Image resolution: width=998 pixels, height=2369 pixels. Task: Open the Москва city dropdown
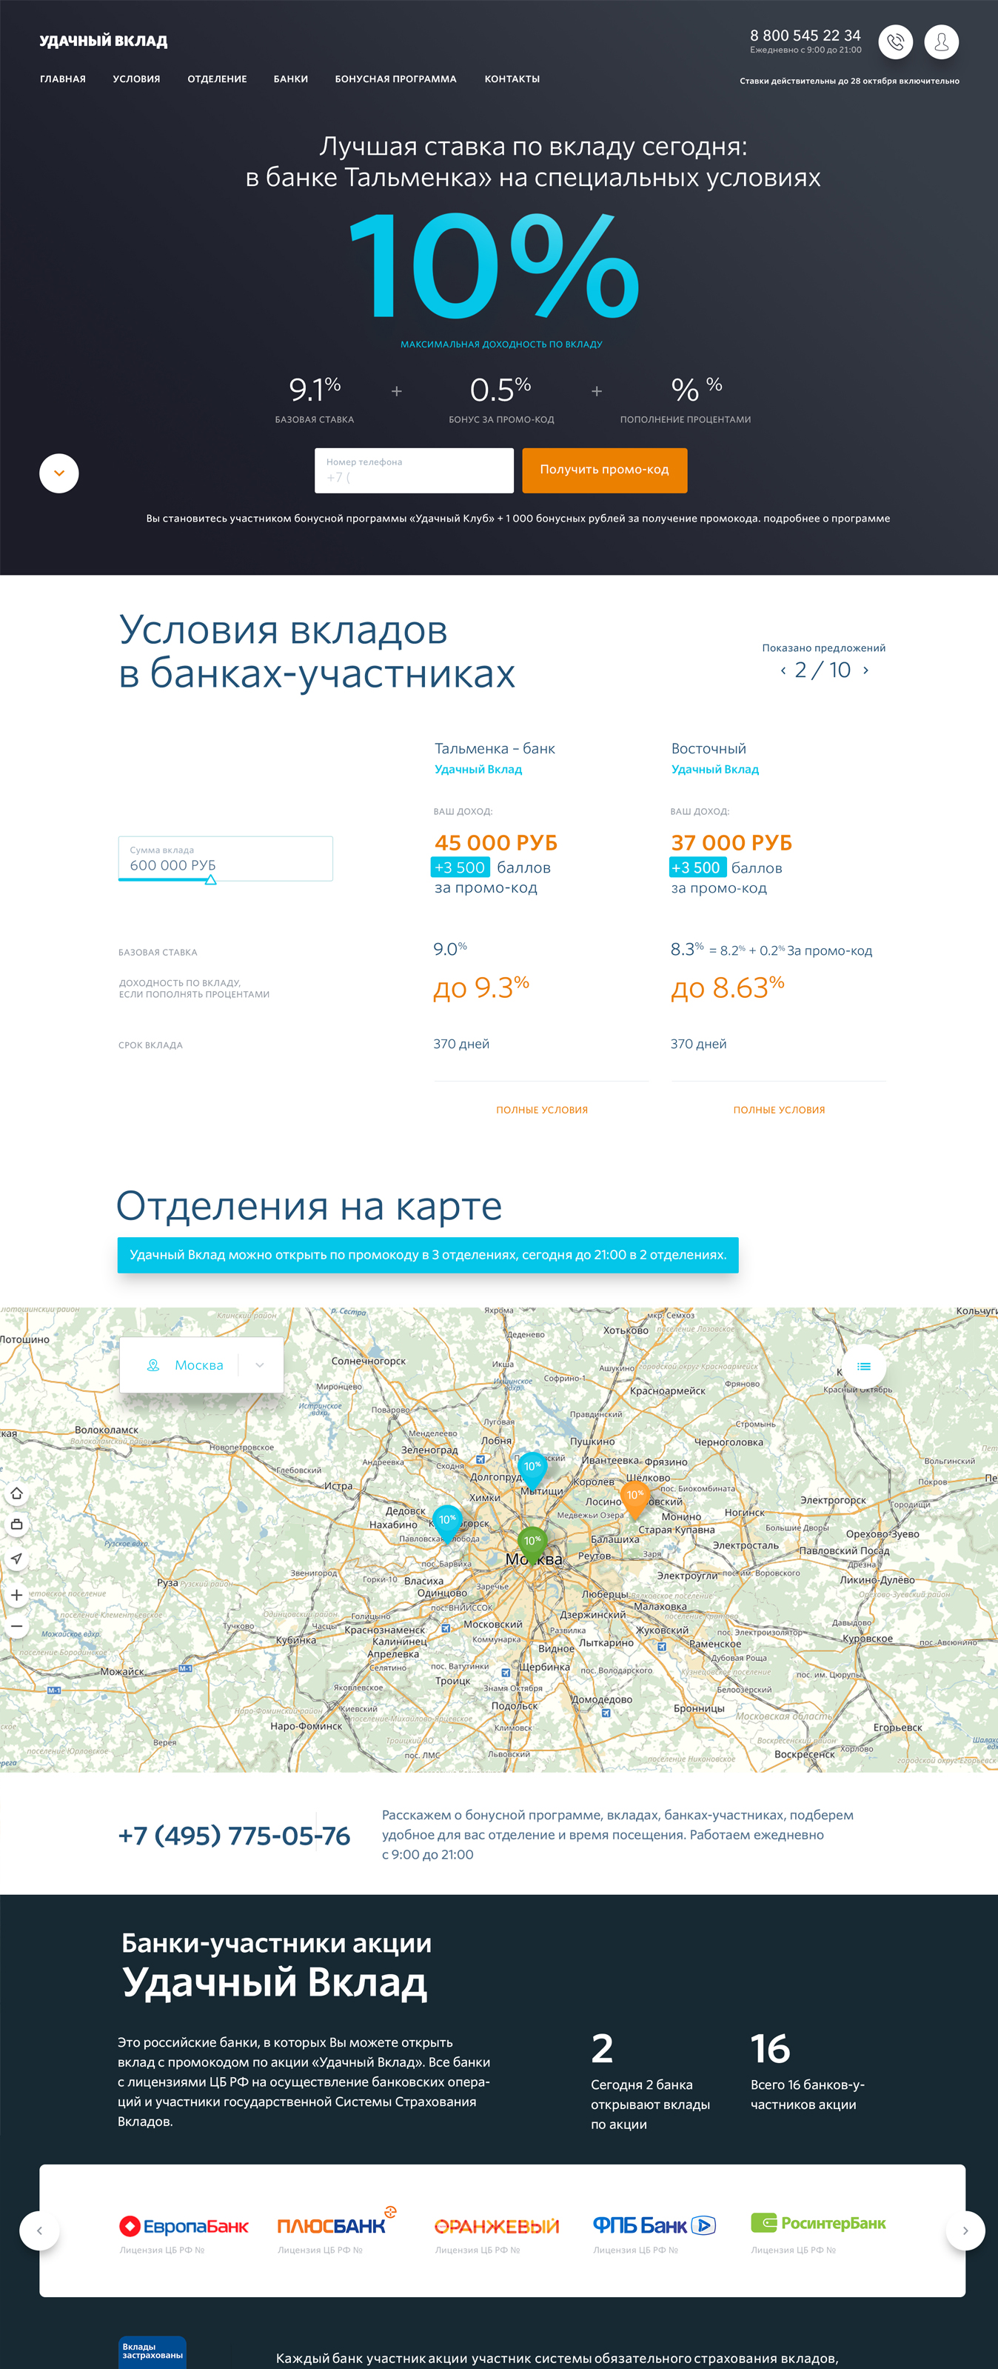pyautogui.click(x=201, y=1365)
